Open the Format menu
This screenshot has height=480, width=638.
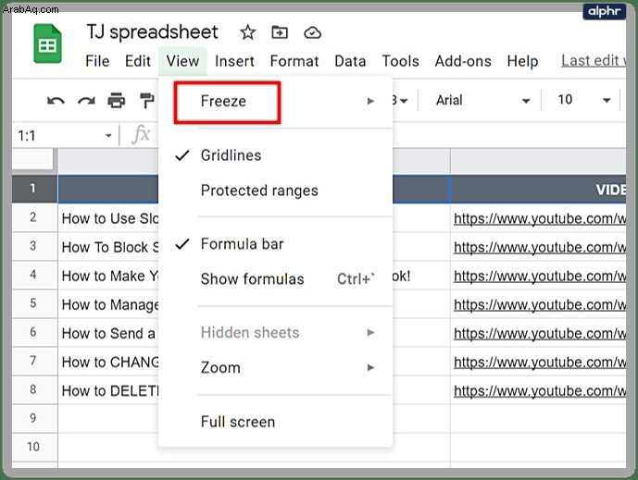[294, 61]
